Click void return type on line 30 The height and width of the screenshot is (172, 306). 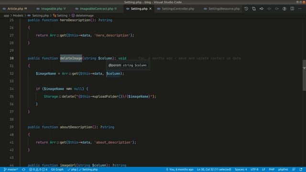[x=122, y=58]
